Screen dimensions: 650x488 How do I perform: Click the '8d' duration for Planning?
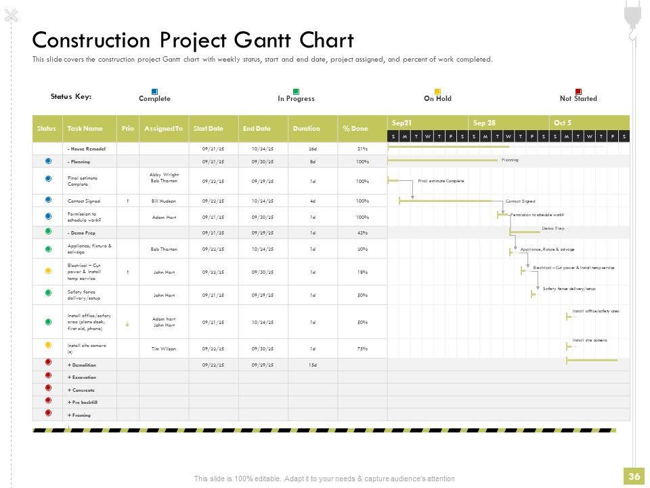313,162
